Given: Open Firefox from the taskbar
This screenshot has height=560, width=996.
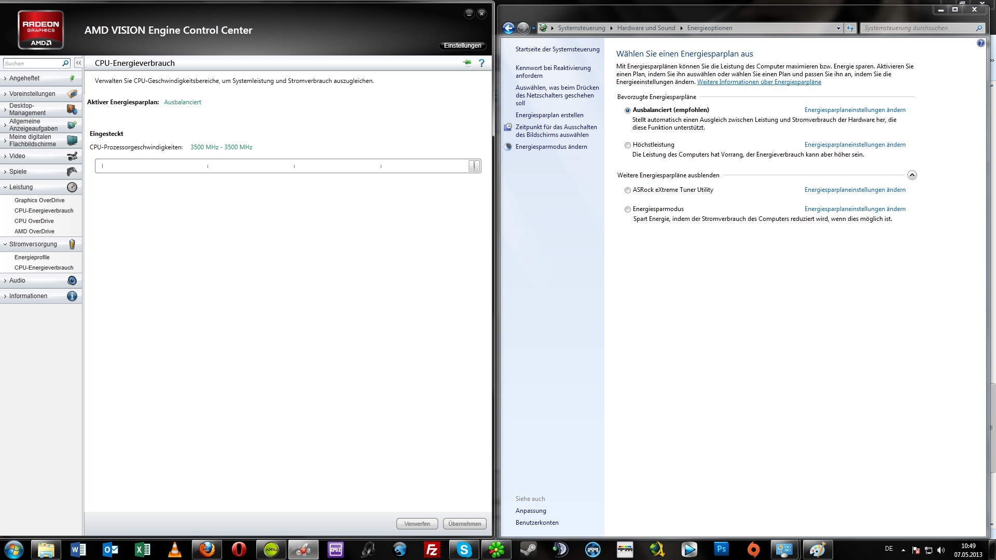Looking at the screenshot, I should 207,549.
